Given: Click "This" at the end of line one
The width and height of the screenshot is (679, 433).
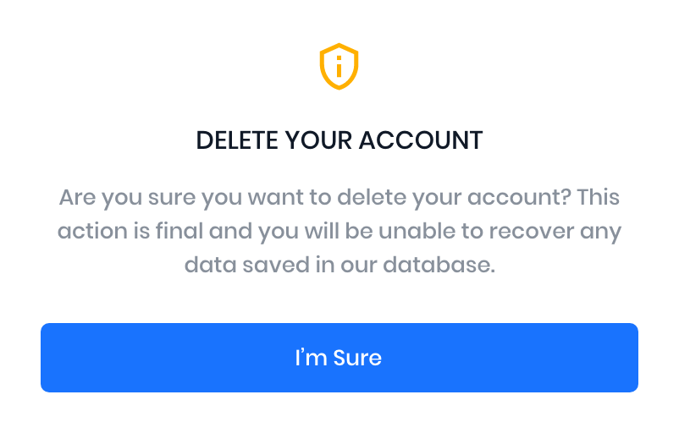Looking at the screenshot, I should click(597, 200).
